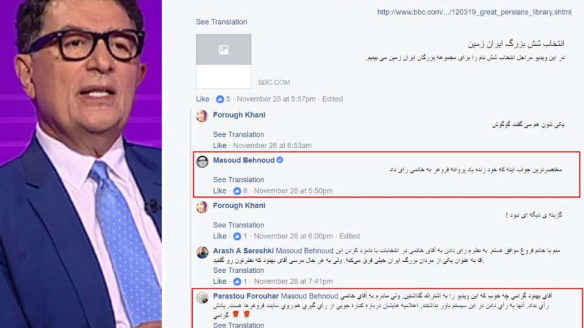Click timestamp November 26 at 7:41pm
The height and width of the screenshot is (328, 584).
click(293, 281)
